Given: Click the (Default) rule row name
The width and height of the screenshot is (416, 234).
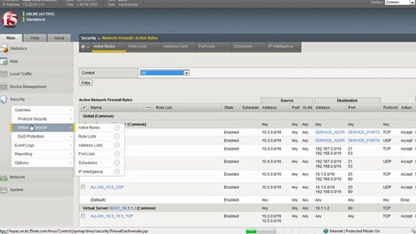Looking at the screenshot, I should click(98, 200).
